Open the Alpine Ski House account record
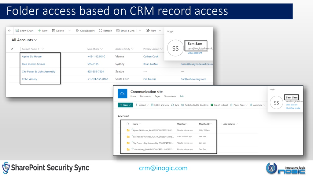313x176 pixels. pyautogui.click(x=32, y=57)
